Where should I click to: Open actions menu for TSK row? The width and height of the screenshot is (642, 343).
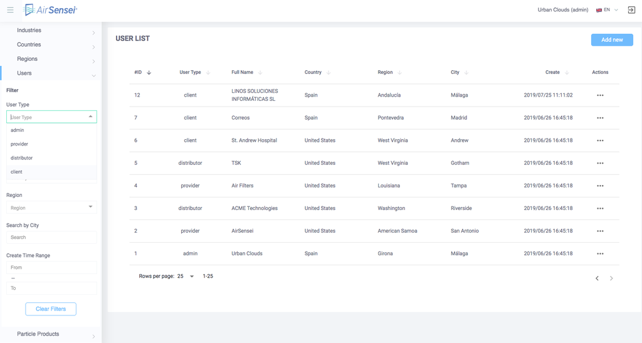click(x=600, y=163)
